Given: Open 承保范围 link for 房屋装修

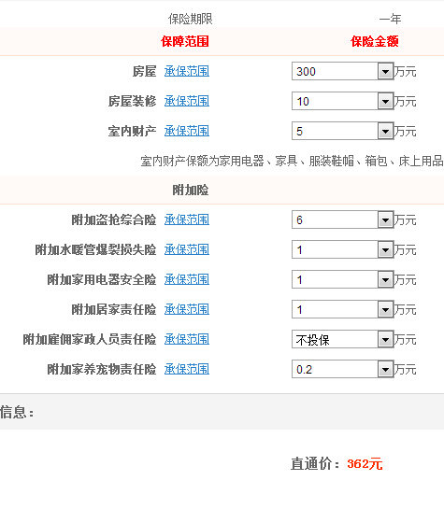Looking at the screenshot, I should (187, 101).
